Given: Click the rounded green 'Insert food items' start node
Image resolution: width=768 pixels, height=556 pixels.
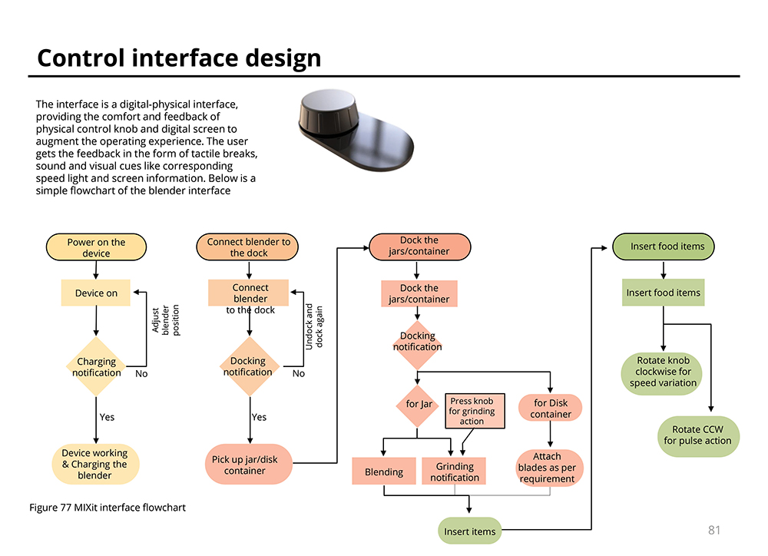Looking at the screenshot, I should click(x=664, y=247).
